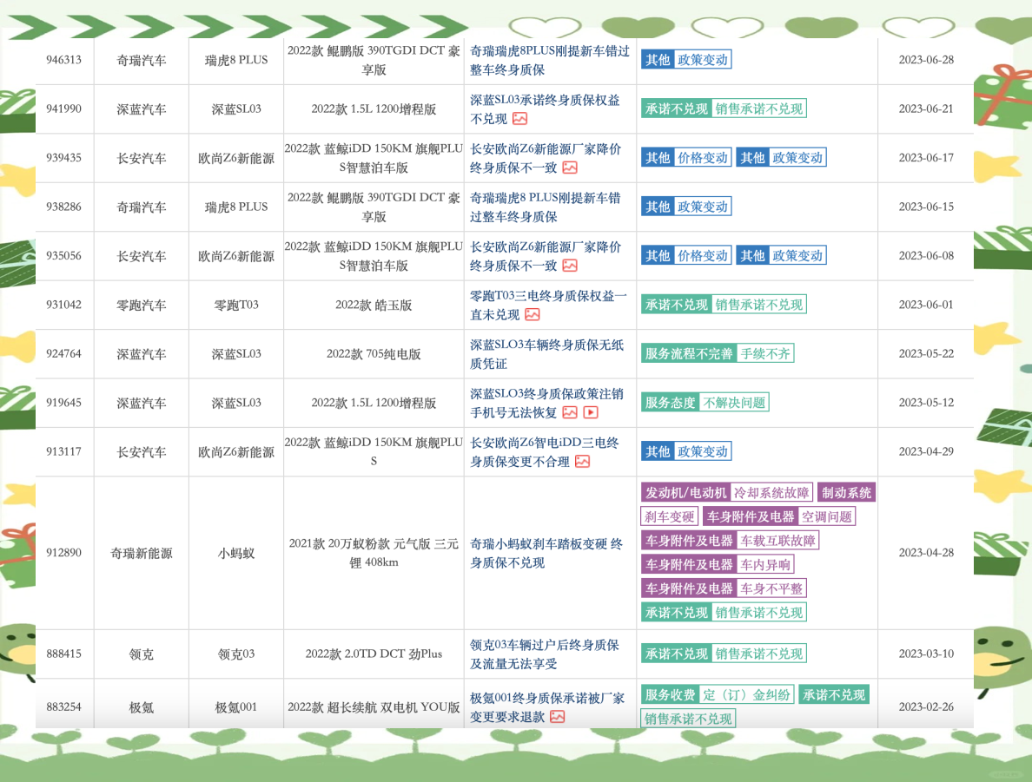The image size is (1032, 782).
Task: Click image icon in complaint 919645 row
Action: click(570, 412)
